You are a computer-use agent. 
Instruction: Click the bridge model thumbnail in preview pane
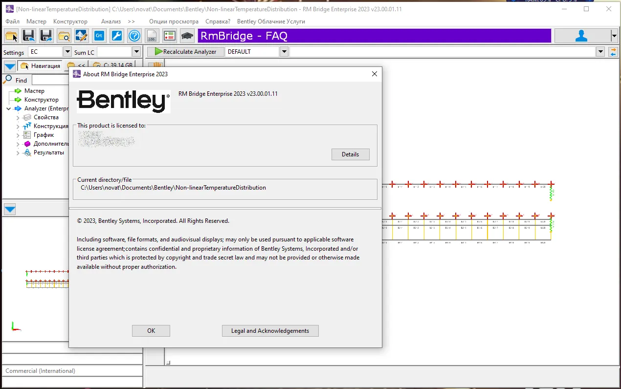tap(47, 278)
